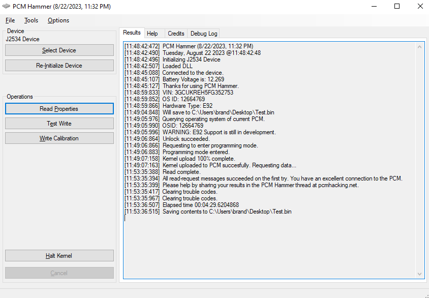The width and height of the screenshot is (429, 298).
Task: Click the Select Device button
Action: coord(59,50)
